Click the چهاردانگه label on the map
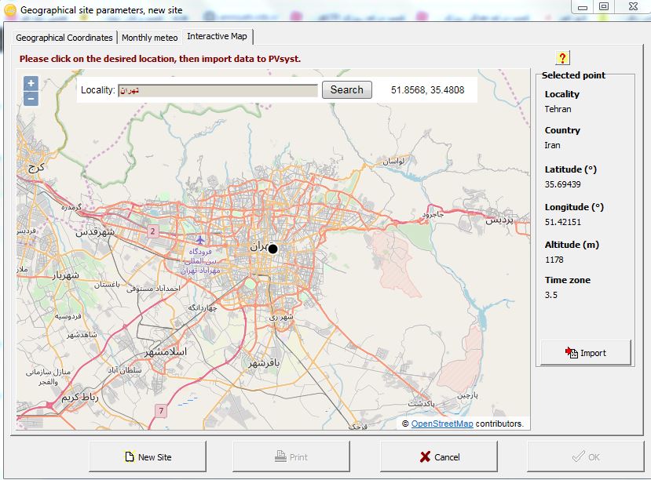 (x=203, y=308)
